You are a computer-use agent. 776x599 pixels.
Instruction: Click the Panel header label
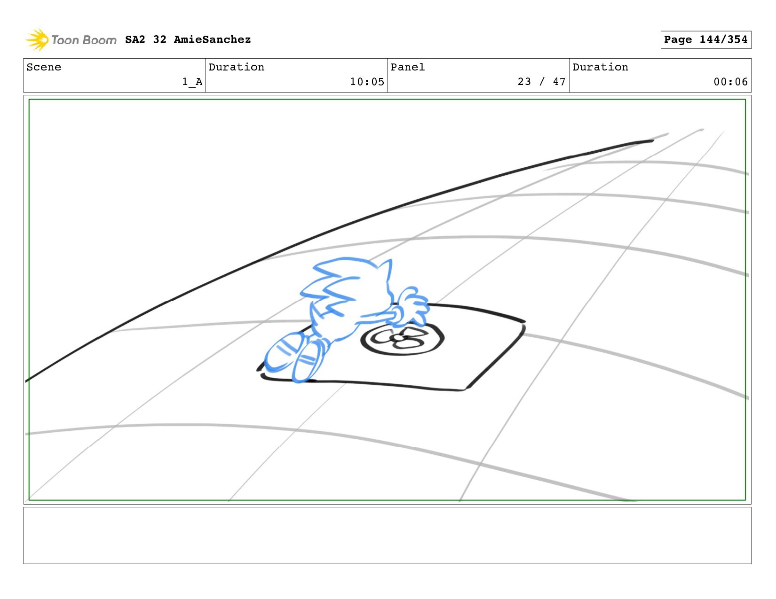click(407, 67)
